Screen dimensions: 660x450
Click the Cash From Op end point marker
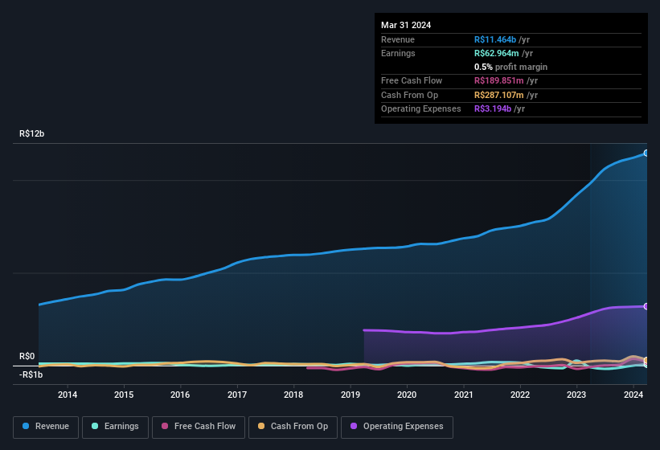pos(646,360)
